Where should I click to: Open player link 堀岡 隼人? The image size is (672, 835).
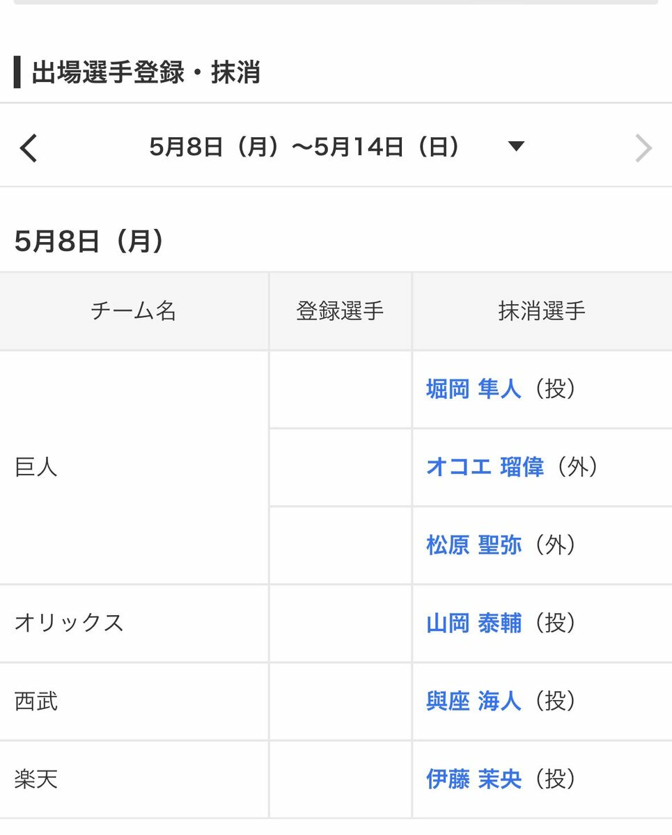[474, 389]
